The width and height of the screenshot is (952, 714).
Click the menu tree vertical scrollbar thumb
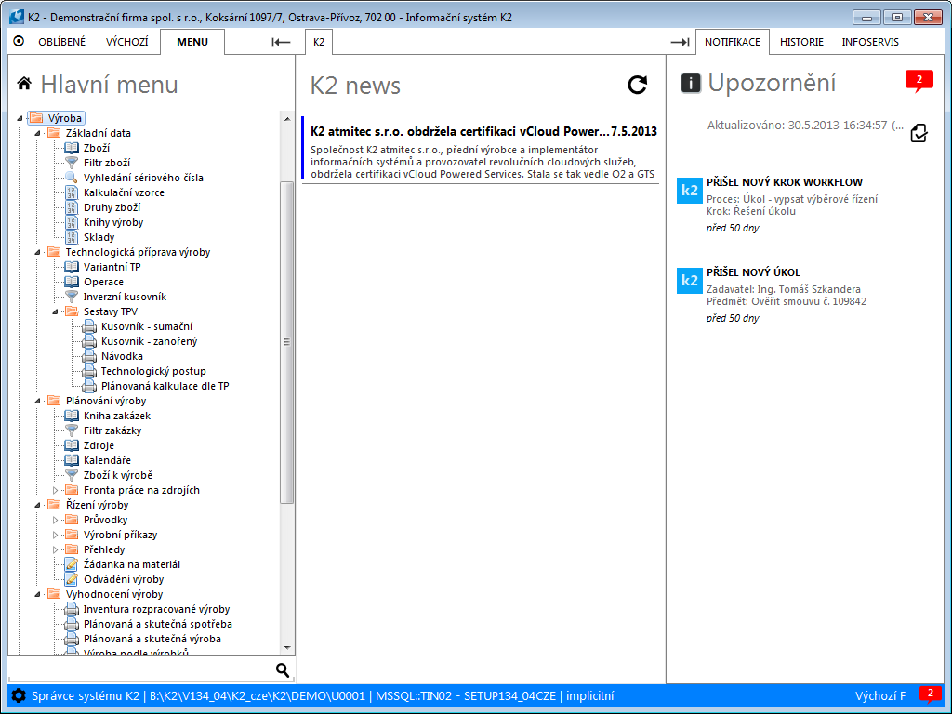287,342
